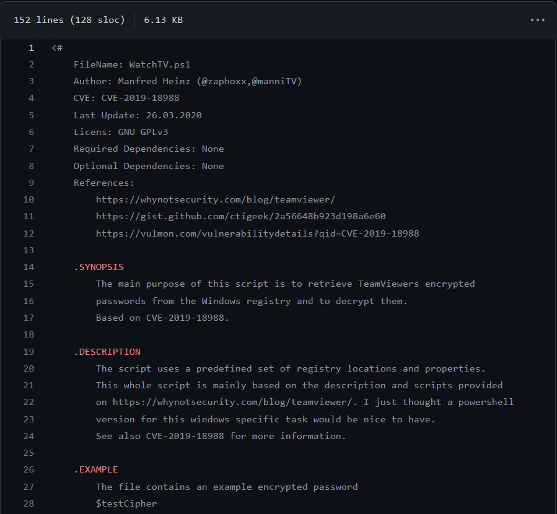Click the whynotsecurity.com URL on line 10

tap(215, 199)
